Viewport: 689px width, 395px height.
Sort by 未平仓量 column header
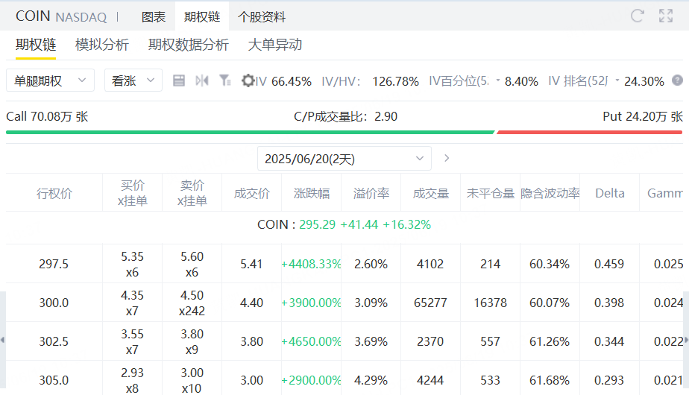tap(491, 193)
